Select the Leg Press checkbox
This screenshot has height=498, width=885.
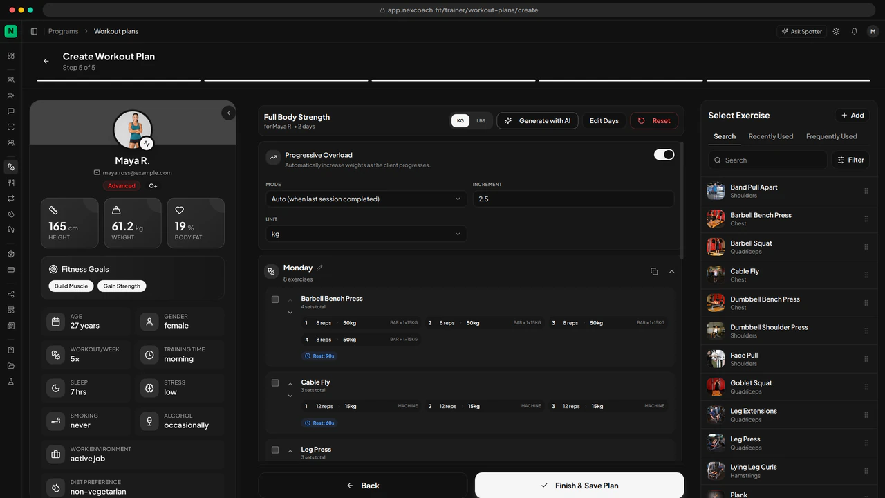pyautogui.click(x=275, y=450)
